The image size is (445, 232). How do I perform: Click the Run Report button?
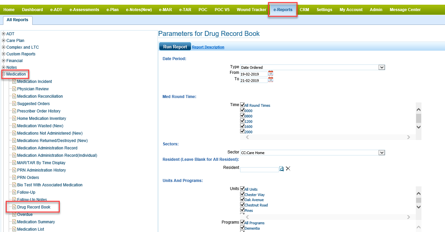click(175, 47)
